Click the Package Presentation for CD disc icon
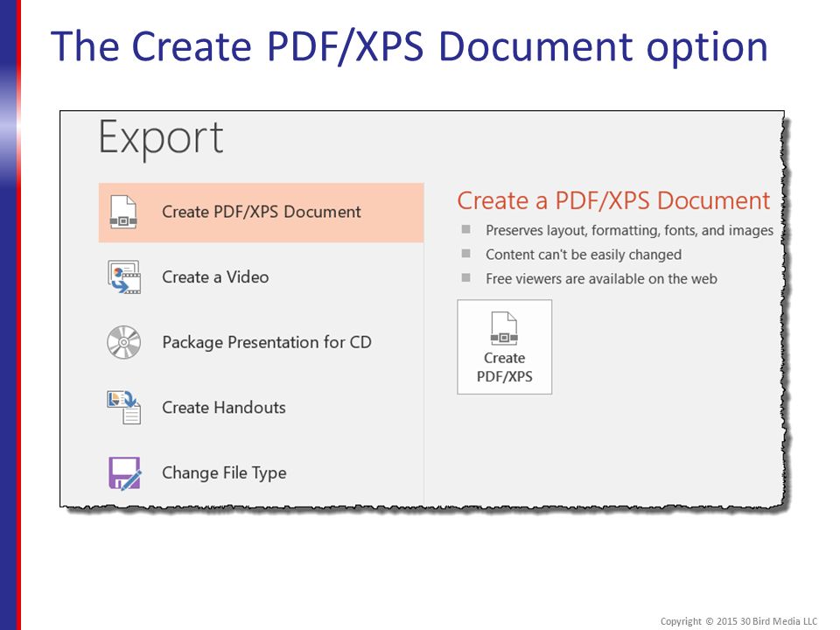Viewport: 840px width, 630px height. [123, 342]
